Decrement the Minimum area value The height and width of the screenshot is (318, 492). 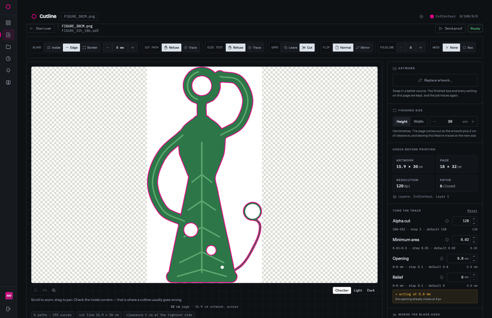[474, 242]
